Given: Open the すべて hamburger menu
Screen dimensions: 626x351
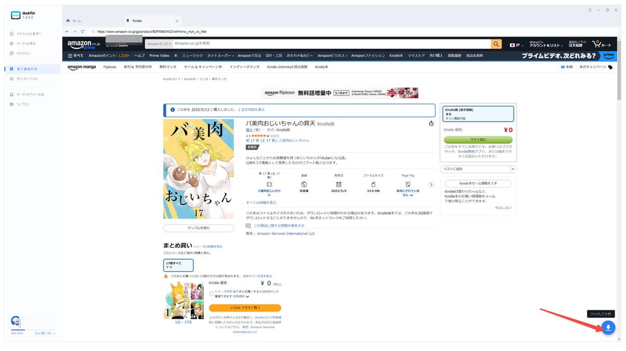Looking at the screenshot, I should tap(76, 56).
